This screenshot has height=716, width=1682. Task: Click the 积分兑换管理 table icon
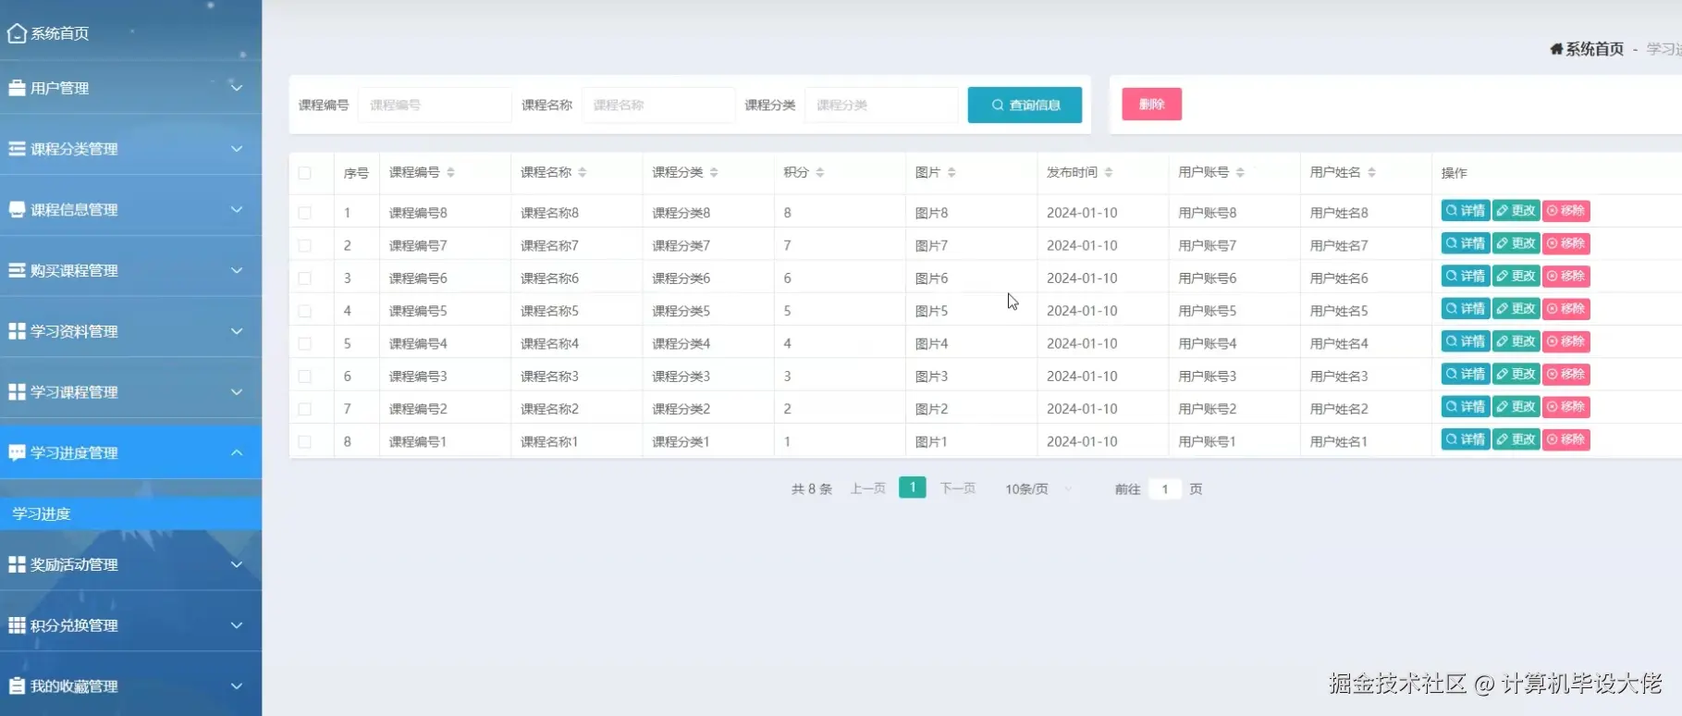click(17, 625)
